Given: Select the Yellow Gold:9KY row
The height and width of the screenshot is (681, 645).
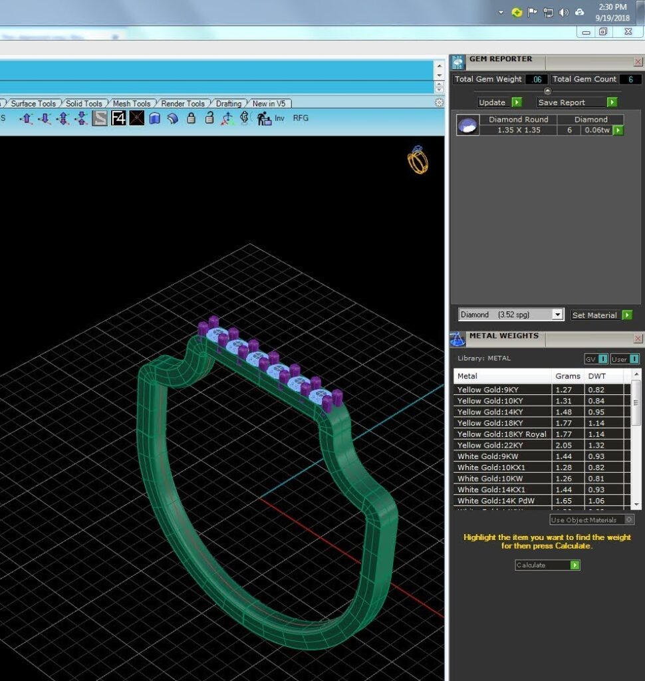Looking at the screenshot, I should point(542,390).
